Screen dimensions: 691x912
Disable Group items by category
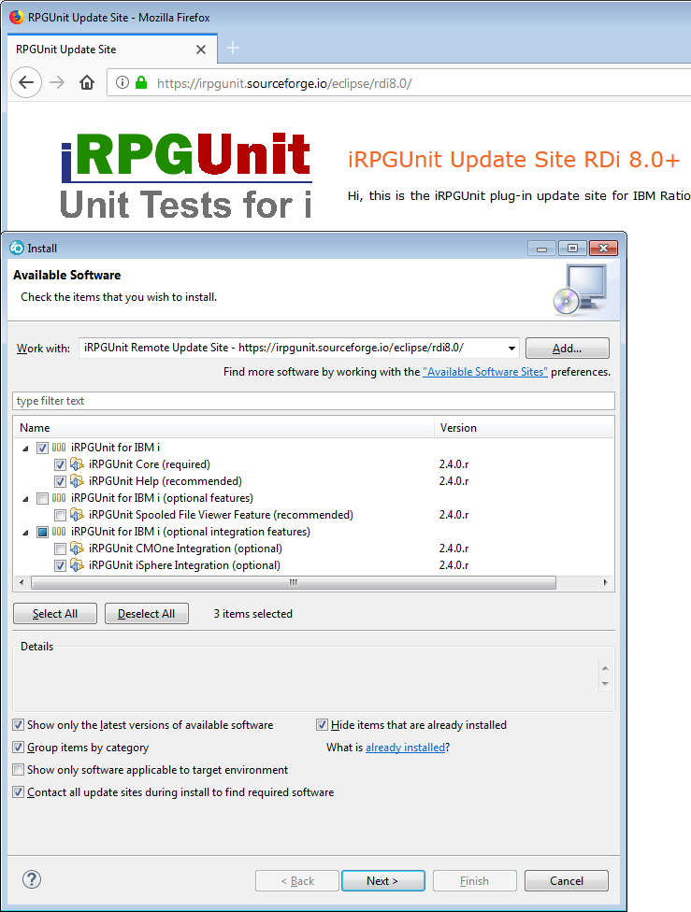click(x=19, y=748)
